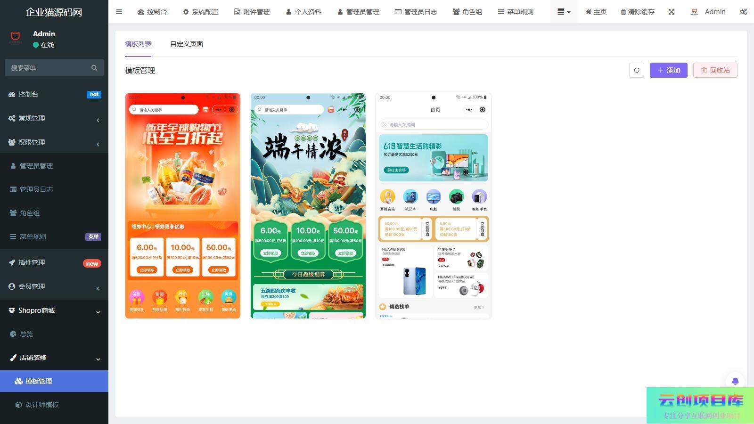Collapse the 店铺装修 sidebar group
754x424 pixels.
tap(54, 358)
